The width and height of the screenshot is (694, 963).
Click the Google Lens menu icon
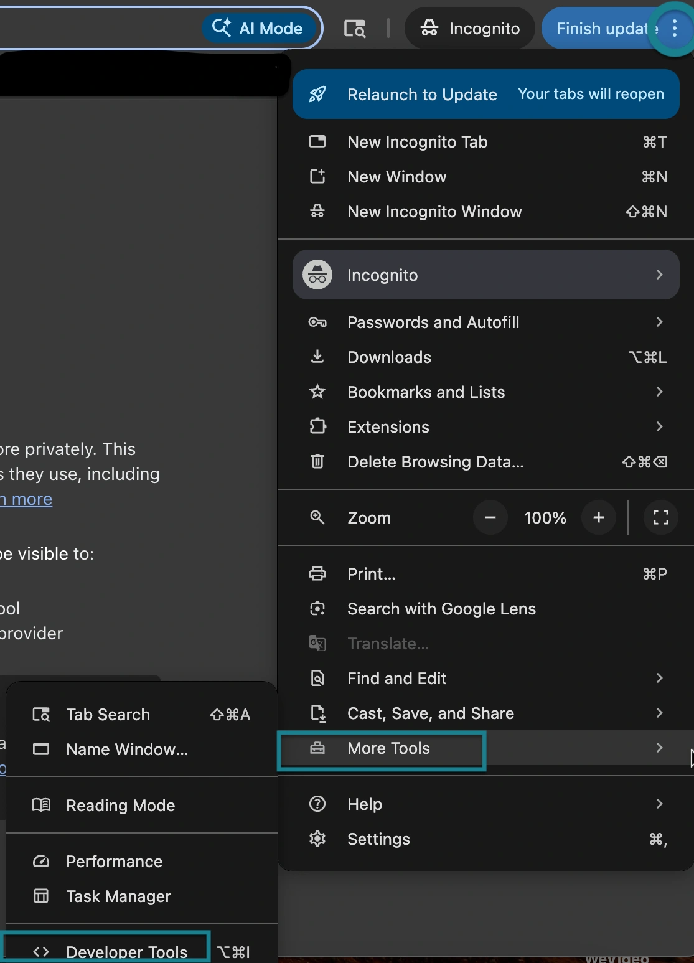[317, 608]
